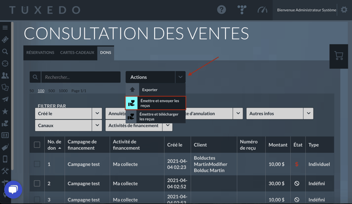Open the date d'annulation filter dropdown arrow
This screenshot has height=204, width=352.
click(238, 113)
